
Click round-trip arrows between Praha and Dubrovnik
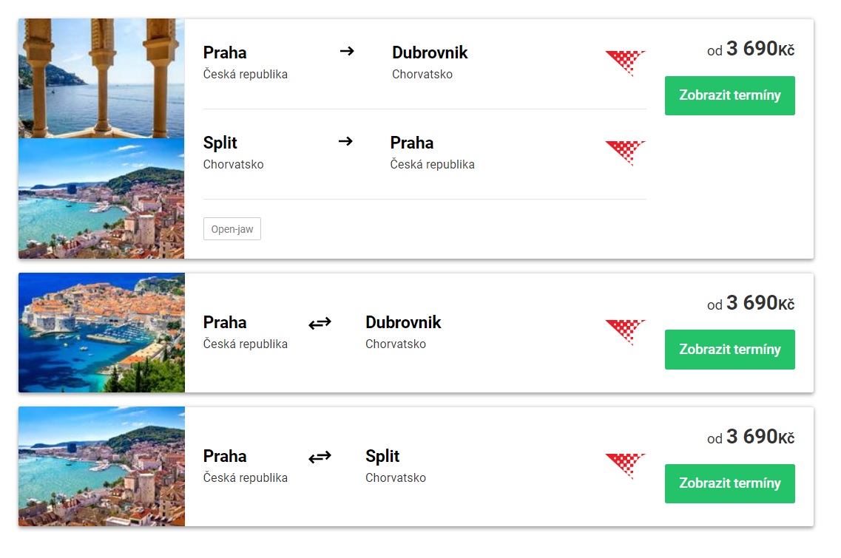click(x=320, y=323)
